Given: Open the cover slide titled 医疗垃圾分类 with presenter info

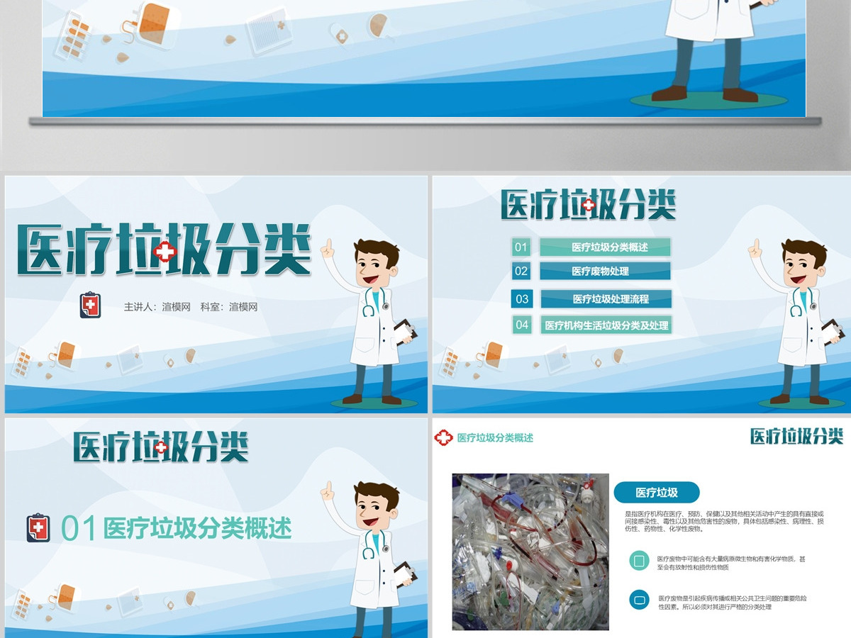Looking at the screenshot, I should point(216,294).
